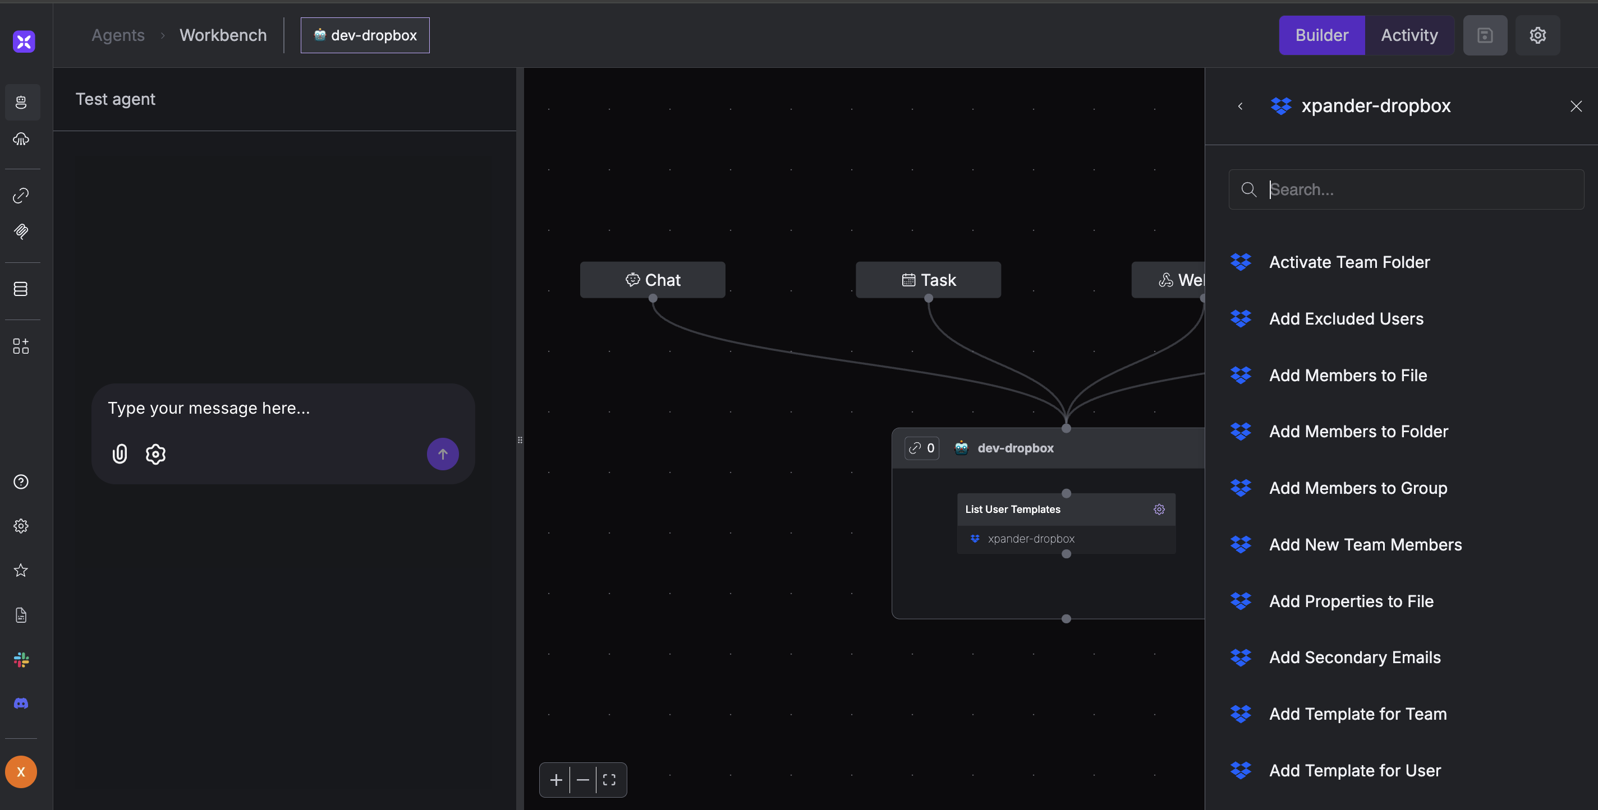Select Add Members to Folder action
This screenshot has height=810, width=1598.
click(x=1358, y=431)
